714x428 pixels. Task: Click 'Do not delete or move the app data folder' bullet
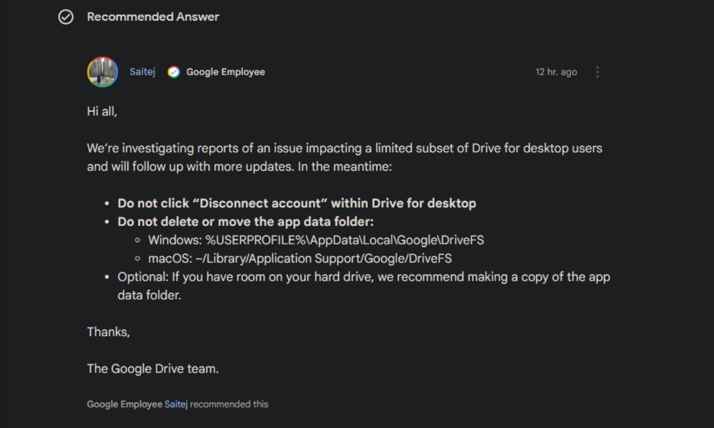[x=246, y=221]
